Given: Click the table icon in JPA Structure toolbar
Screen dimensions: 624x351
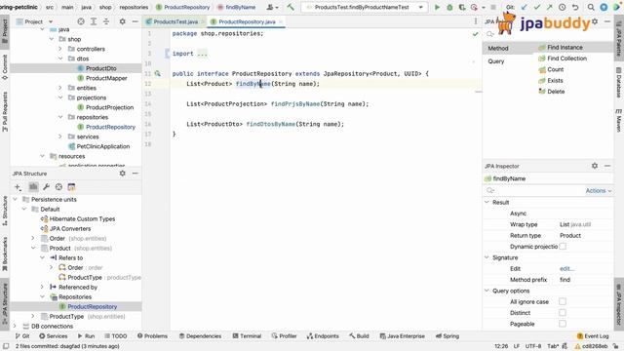Looking at the screenshot, I should pos(71,187).
